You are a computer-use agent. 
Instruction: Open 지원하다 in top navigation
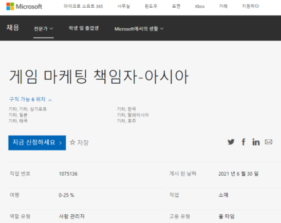pos(250,6)
